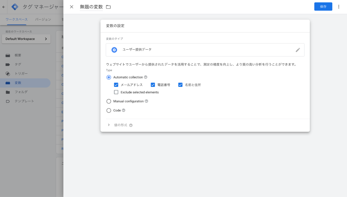Expand the 値の形式 section

pyautogui.click(x=109, y=125)
